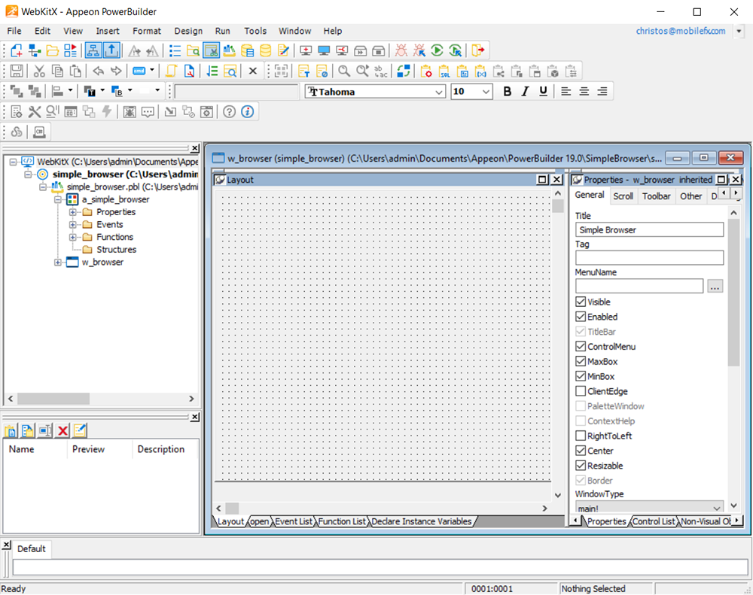
Task: Collapse the a_simple_browser tree node
Action: (x=58, y=199)
